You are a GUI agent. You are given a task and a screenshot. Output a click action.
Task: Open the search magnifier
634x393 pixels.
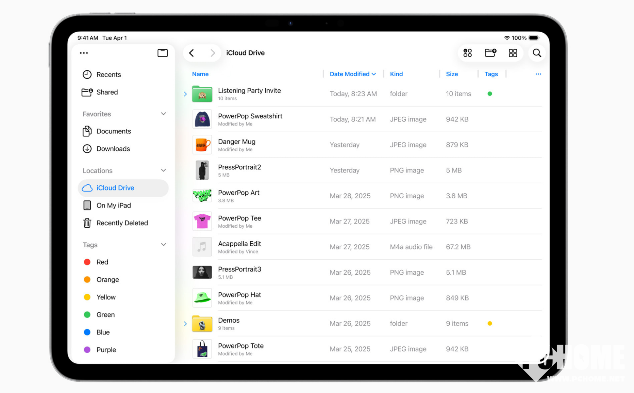coord(537,53)
